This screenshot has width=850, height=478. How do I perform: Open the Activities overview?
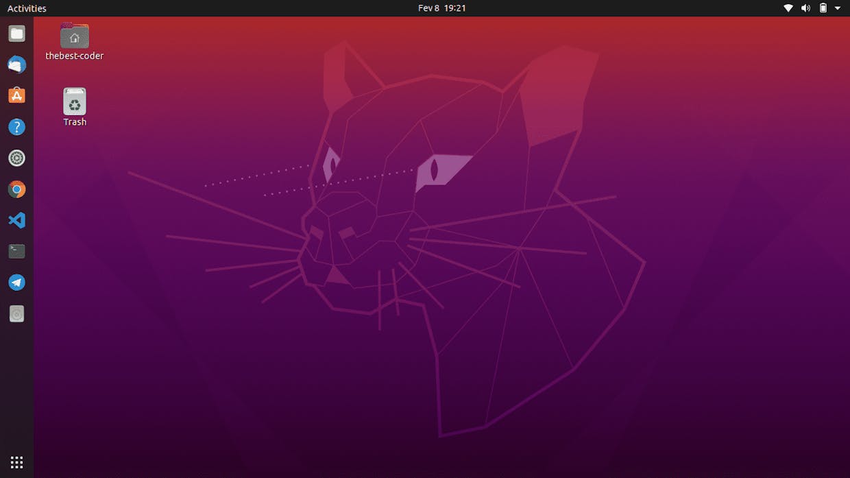click(27, 8)
